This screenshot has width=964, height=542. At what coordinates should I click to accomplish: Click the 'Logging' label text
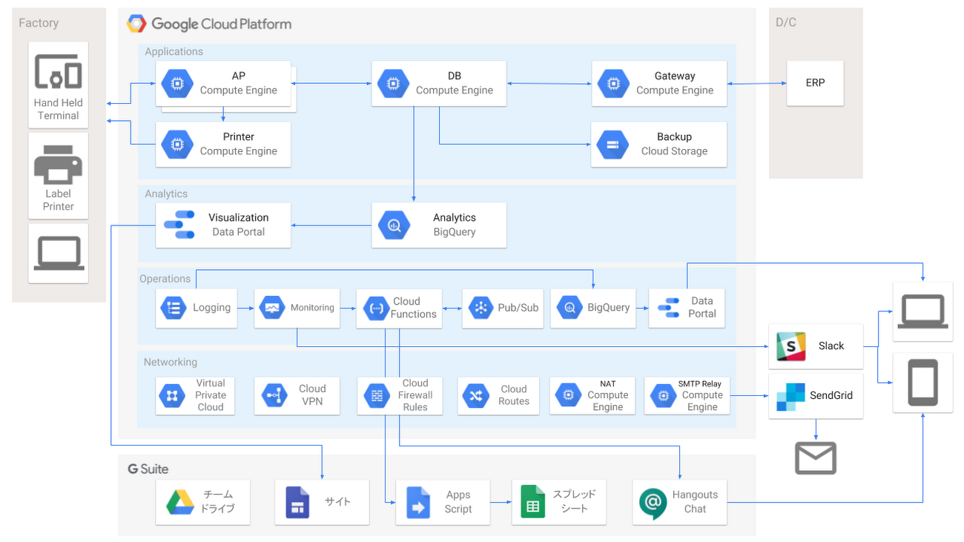click(211, 308)
